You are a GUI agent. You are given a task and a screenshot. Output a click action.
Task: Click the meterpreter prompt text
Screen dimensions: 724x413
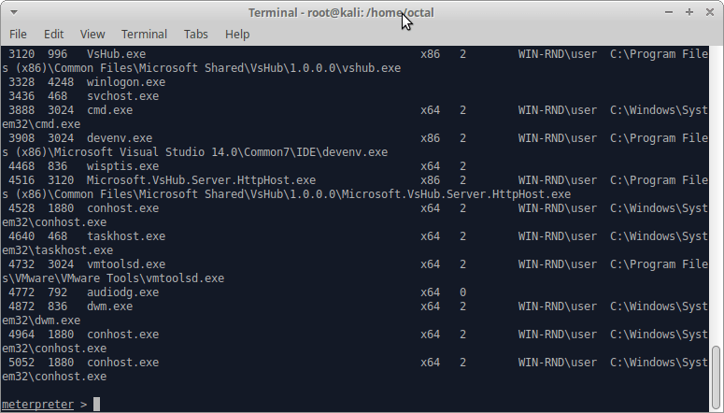37,405
